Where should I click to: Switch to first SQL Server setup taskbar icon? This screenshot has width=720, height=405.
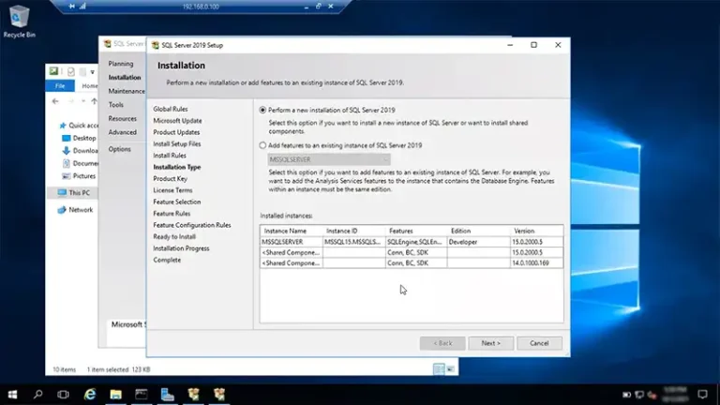(x=193, y=395)
